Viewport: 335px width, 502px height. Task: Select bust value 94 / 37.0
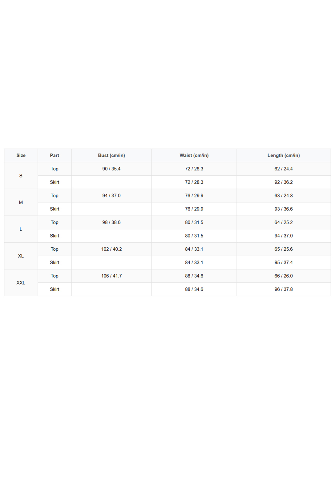[x=111, y=196]
